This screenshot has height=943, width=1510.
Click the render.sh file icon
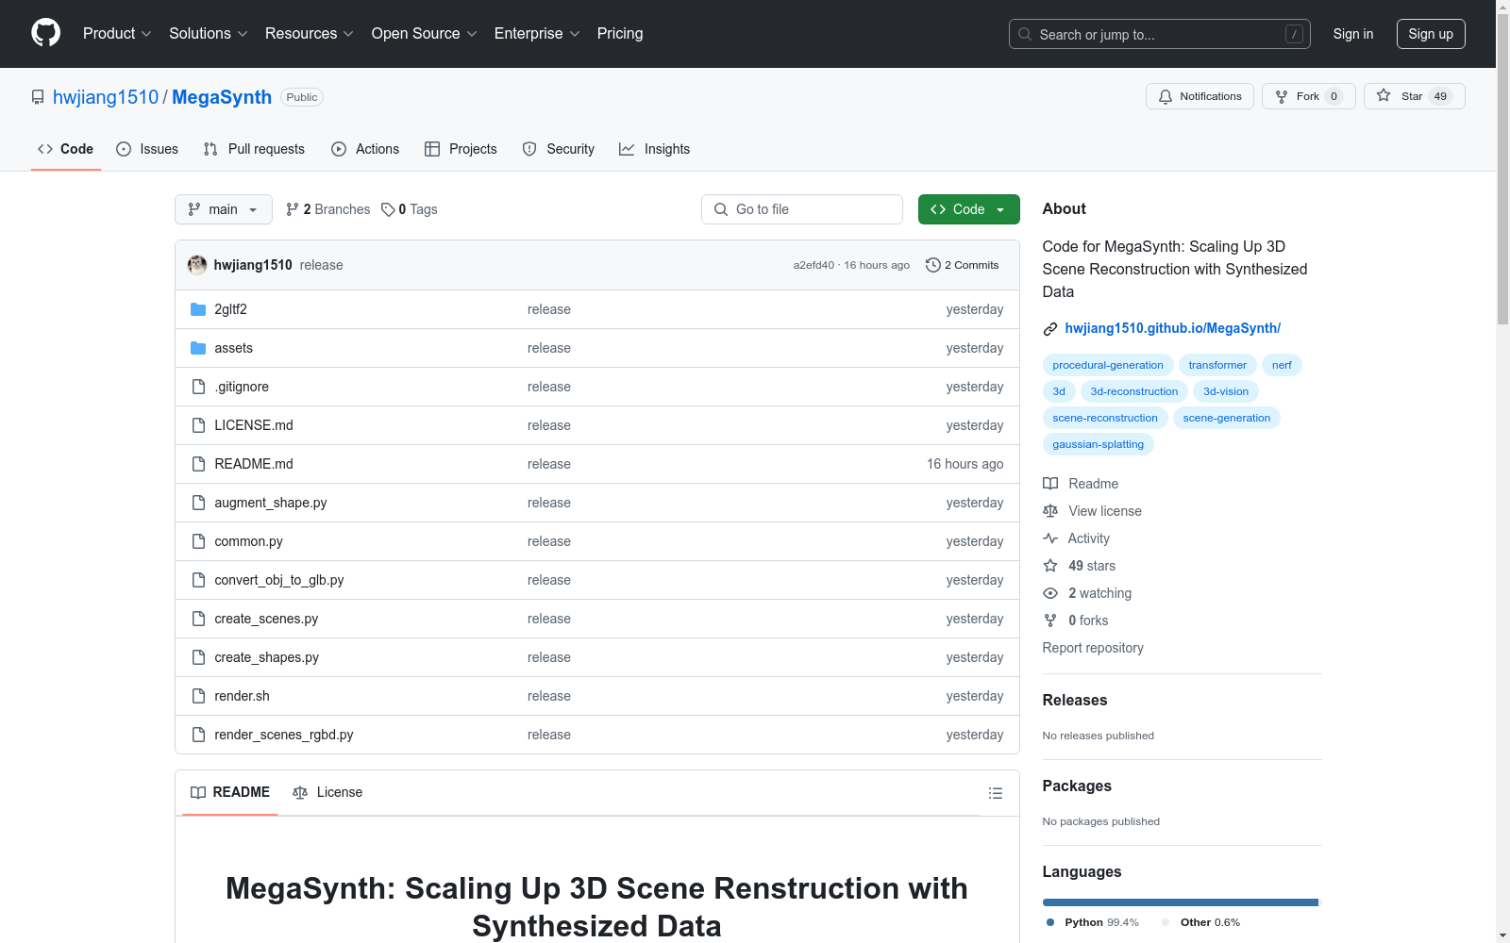point(198,696)
